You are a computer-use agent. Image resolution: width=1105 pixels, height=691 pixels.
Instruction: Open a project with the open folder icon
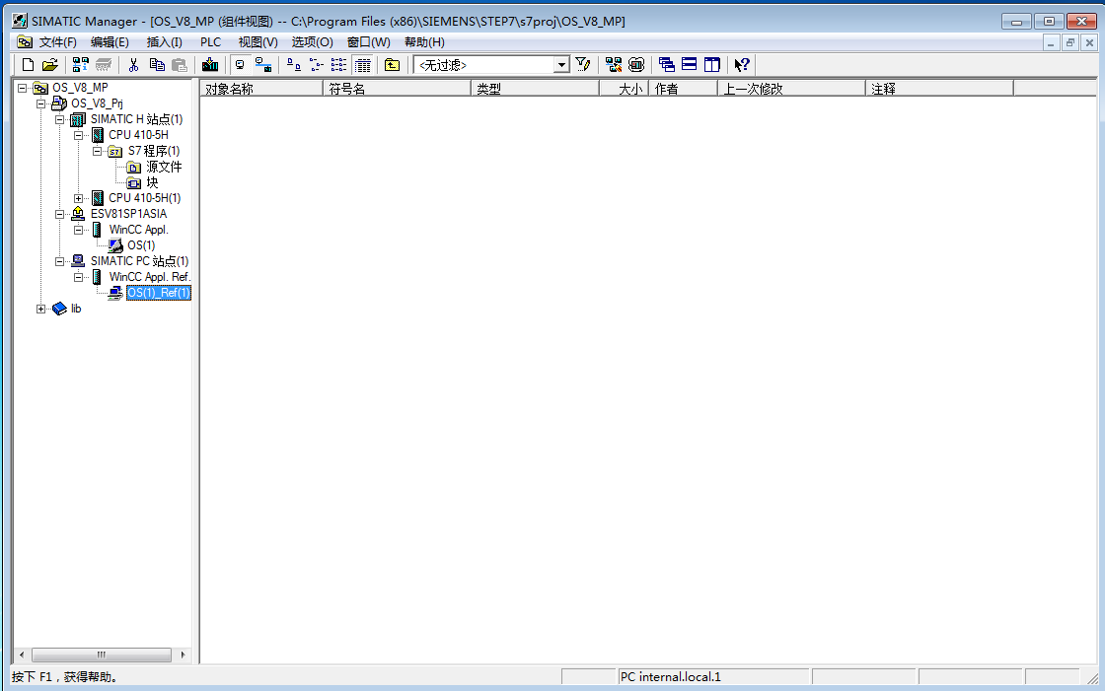(x=50, y=65)
